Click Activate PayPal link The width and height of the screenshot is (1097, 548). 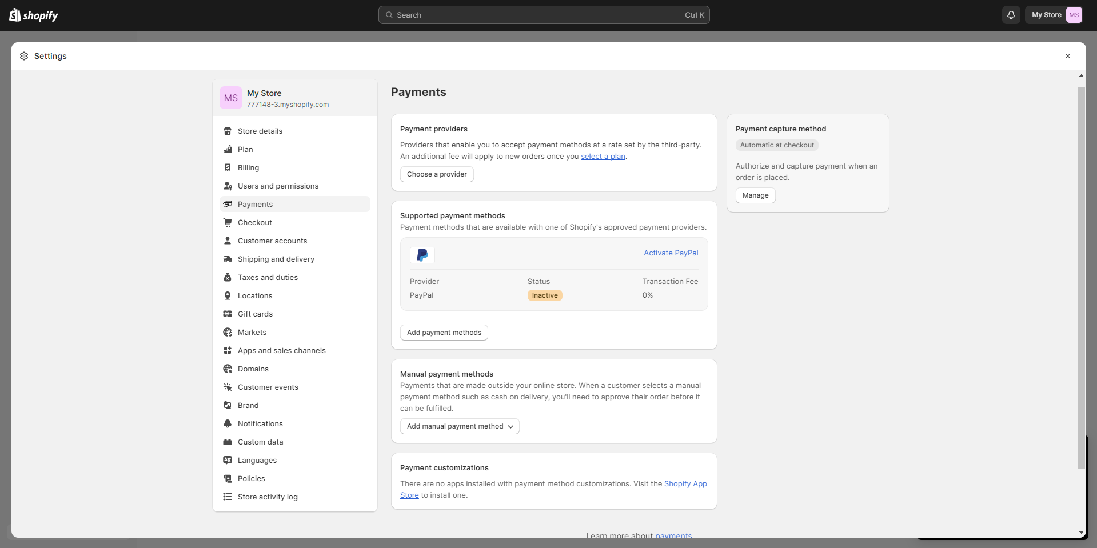click(671, 253)
